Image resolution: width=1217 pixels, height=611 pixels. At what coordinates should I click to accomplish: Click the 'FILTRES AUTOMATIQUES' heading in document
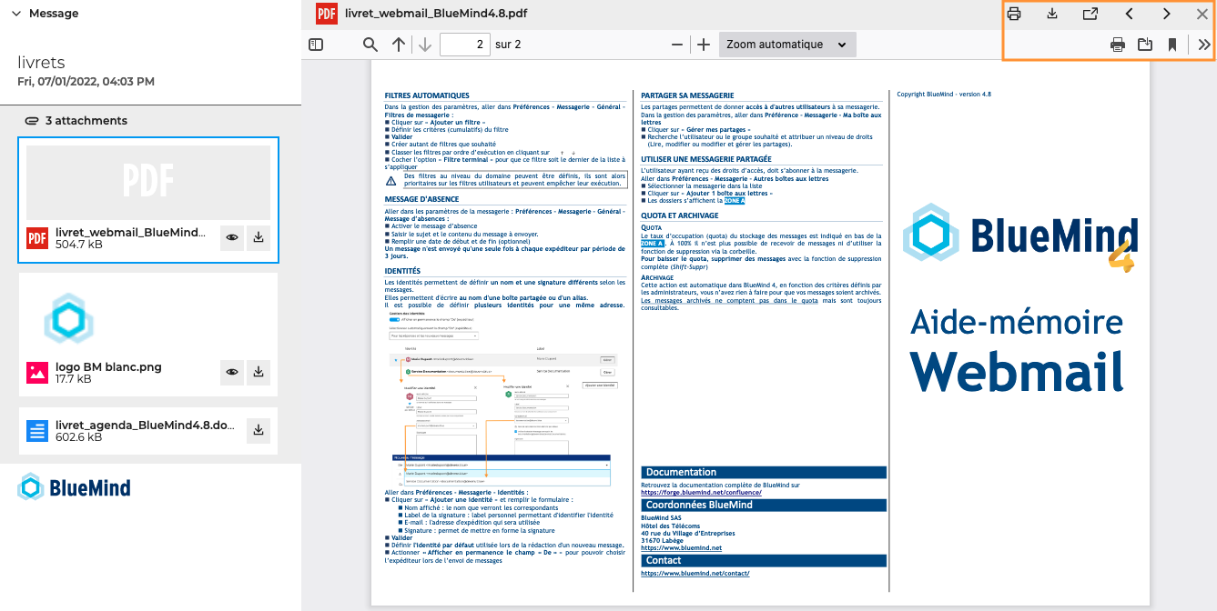click(427, 95)
